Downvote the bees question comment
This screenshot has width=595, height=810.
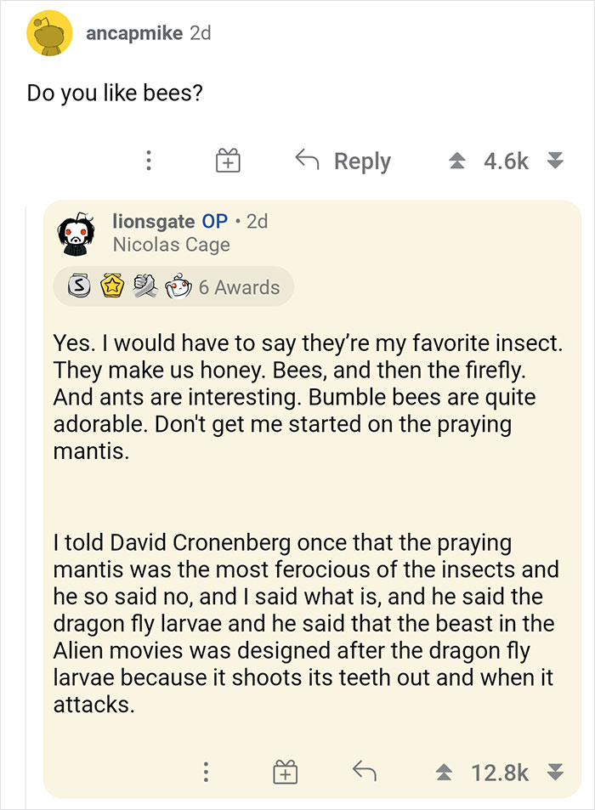click(x=557, y=160)
